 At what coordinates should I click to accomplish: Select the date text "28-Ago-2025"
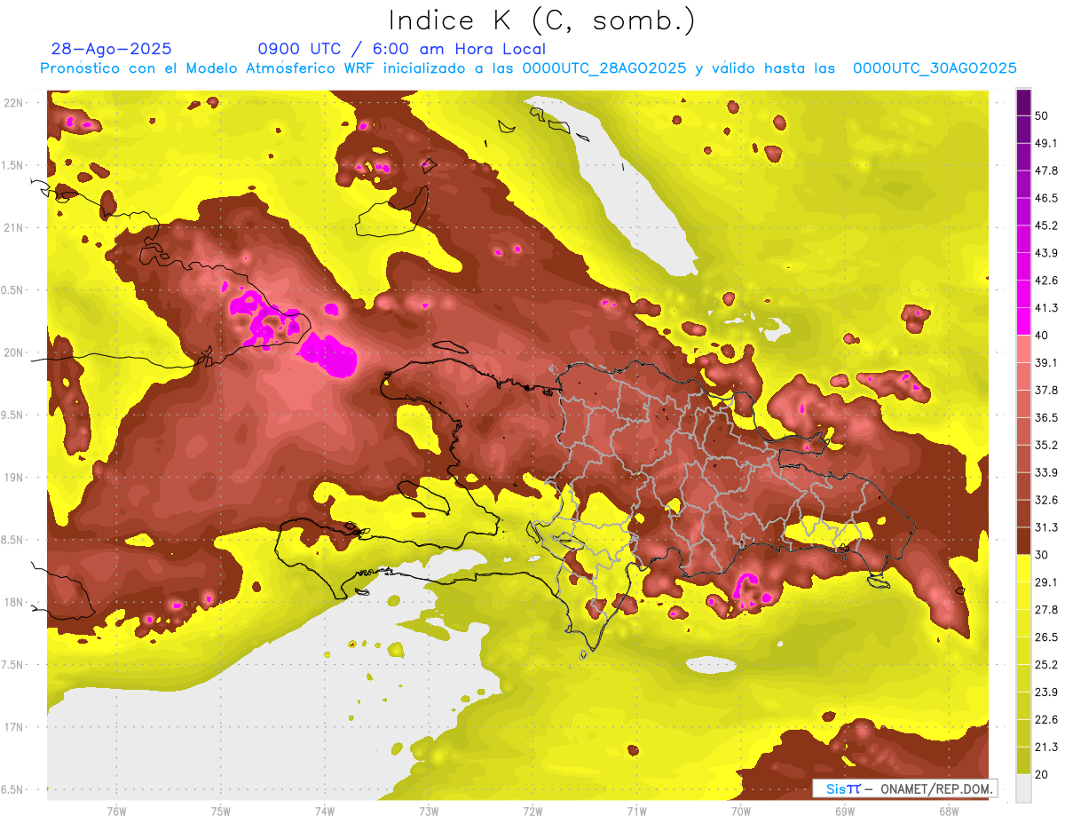point(112,50)
